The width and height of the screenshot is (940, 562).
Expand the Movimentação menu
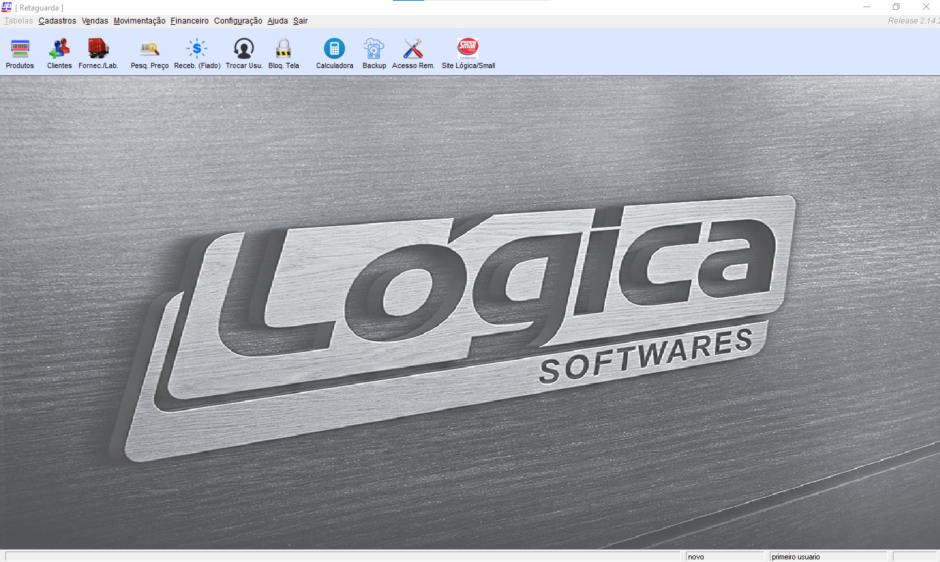click(139, 21)
